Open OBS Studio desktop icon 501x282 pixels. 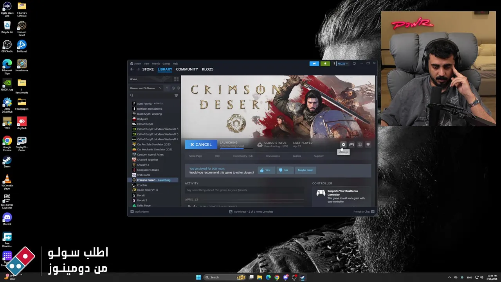tap(7, 46)
